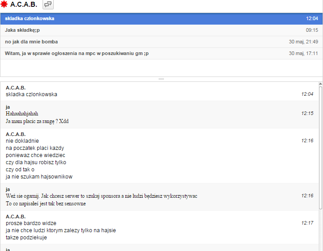323x251 pixels.
Task: Click the A.C.A.B. contact name heading
Action: pos(24,4)
